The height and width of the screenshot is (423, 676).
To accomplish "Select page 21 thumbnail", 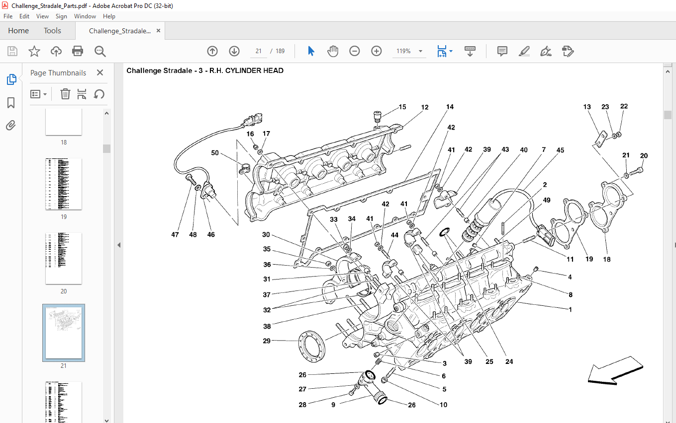I will click(64, 333).
